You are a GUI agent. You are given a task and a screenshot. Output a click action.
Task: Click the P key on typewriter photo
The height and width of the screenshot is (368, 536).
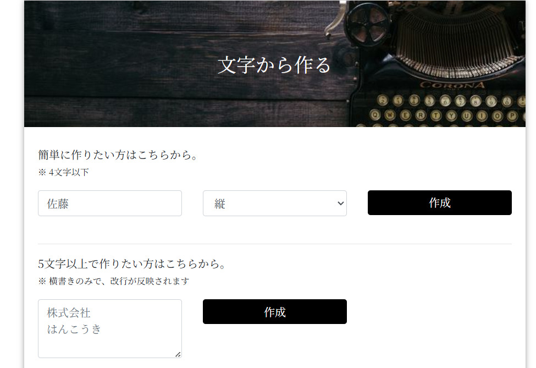(512, 116)
